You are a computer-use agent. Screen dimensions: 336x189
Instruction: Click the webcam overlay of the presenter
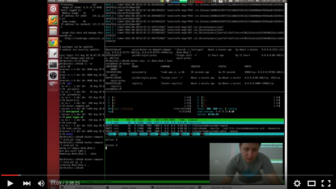(246, 163)
